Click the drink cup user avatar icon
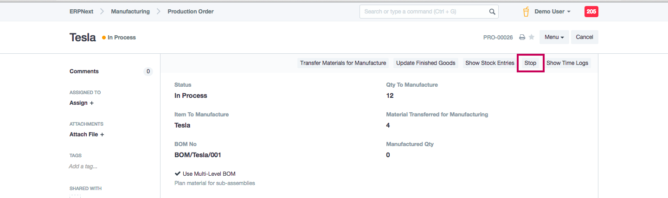Screen dimensions: 668x198 [x=526, y=12]
